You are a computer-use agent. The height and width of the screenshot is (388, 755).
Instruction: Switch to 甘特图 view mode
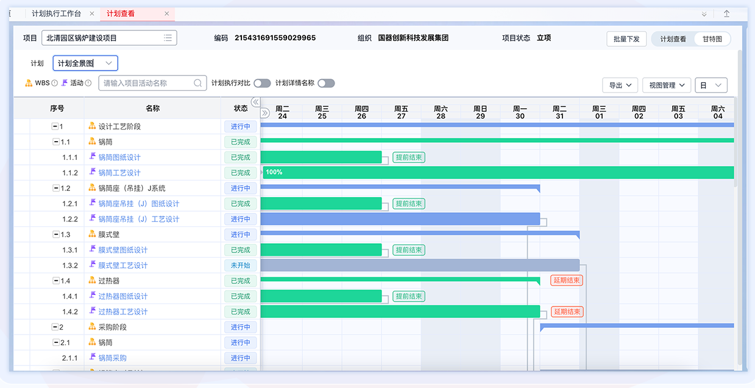pos(712,39)
